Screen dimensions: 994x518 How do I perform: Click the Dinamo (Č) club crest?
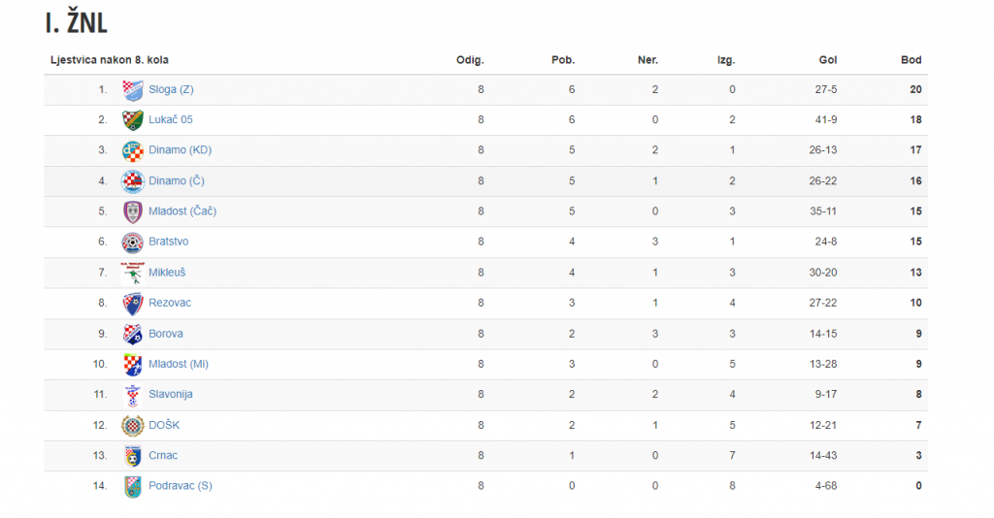pos(132,181)
